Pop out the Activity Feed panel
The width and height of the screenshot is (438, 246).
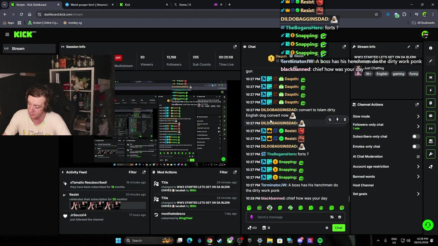(144, 172)
